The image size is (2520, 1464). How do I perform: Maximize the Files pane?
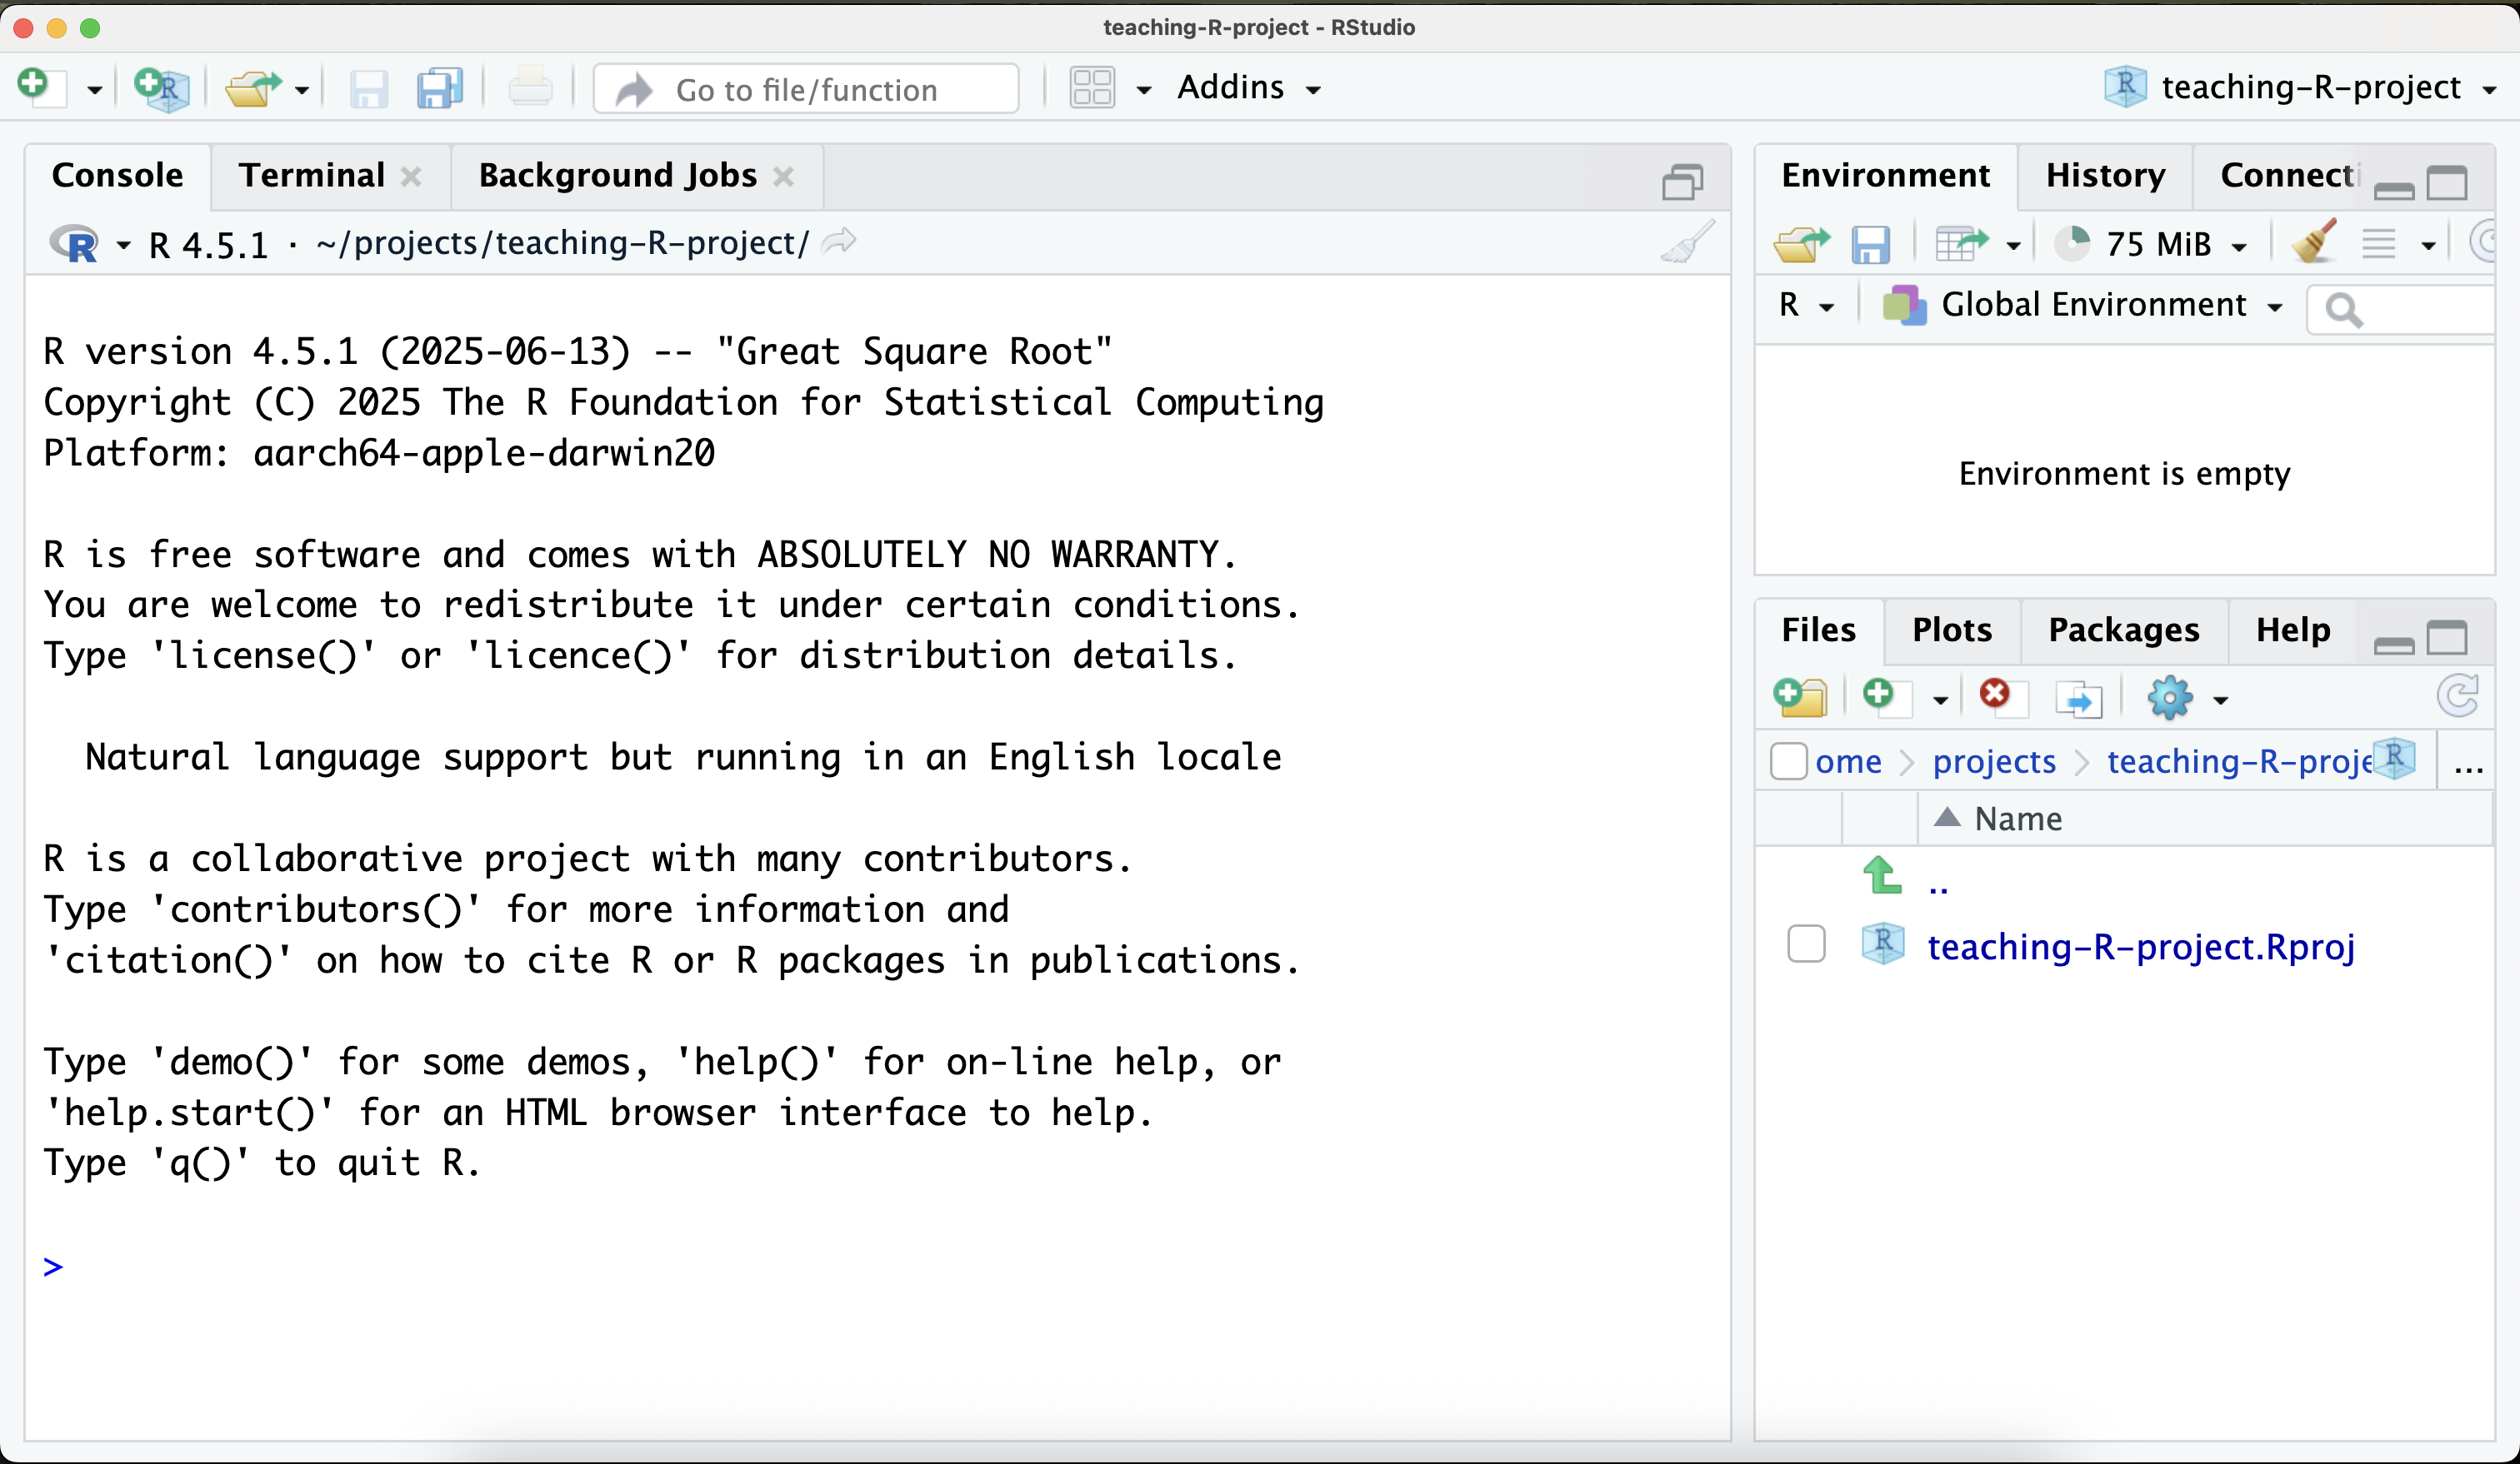tap(2447, 638)
